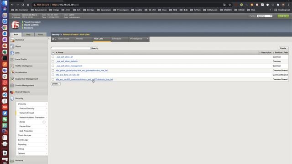292x164 pixels.
Task: Open the DNS globe icon
Action: [x=12, y=53]
